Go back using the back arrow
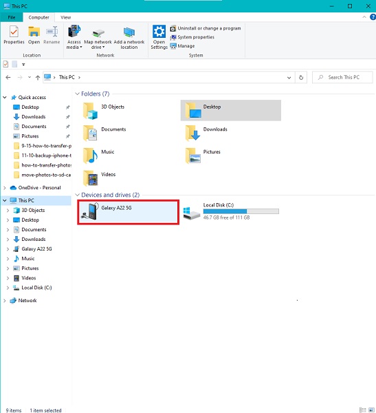Viewport: 376px width, 413px height. (x=8, y=77)
